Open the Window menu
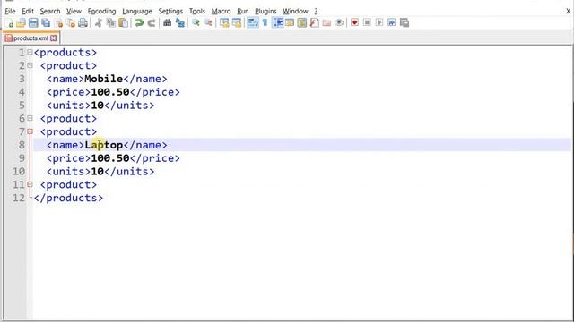574x322 pixels. pyautogui.click(x=295, y=12)
